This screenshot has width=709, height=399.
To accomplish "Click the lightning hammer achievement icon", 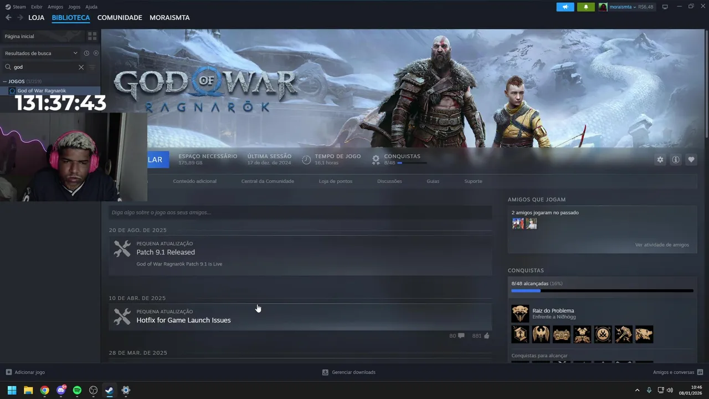I will 623,334.
